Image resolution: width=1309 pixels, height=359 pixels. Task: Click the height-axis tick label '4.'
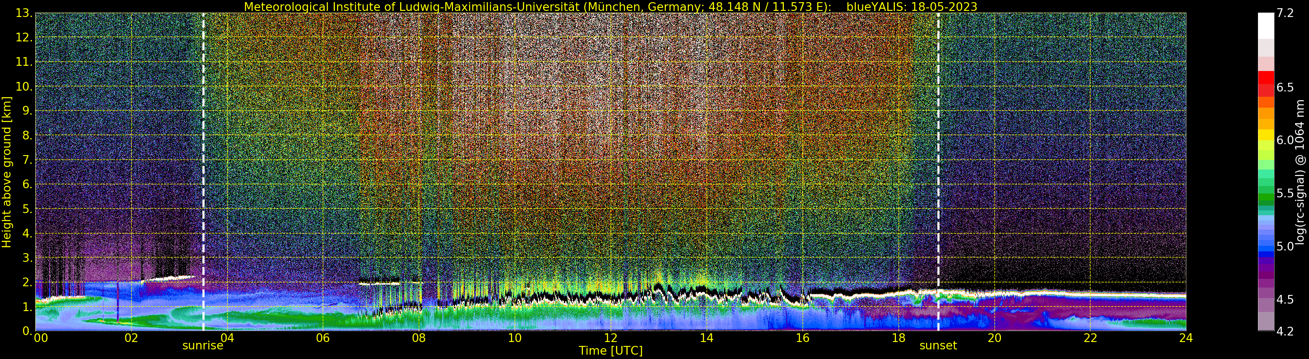pyautogui.click(x=27, y=234)
